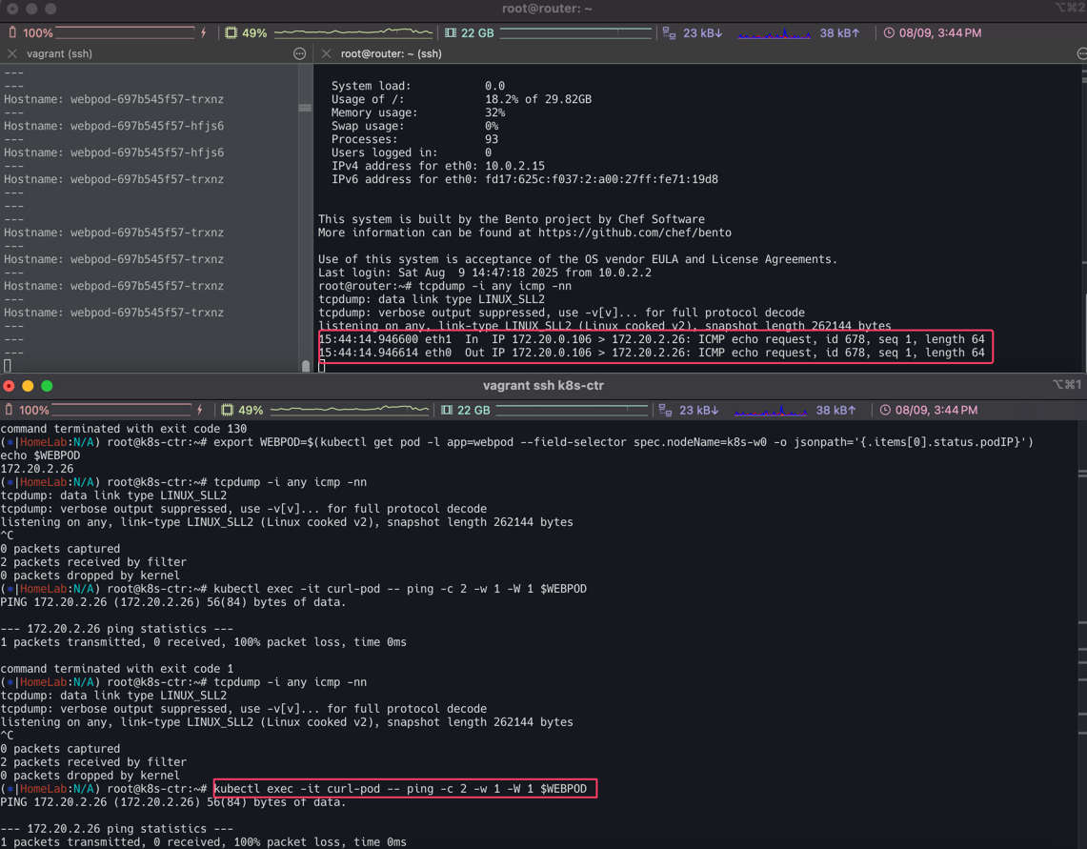This screenshot has width=1087, height=849.
Task: Close the root@router: ~ (ssh) pane
Action: (327, 54)
